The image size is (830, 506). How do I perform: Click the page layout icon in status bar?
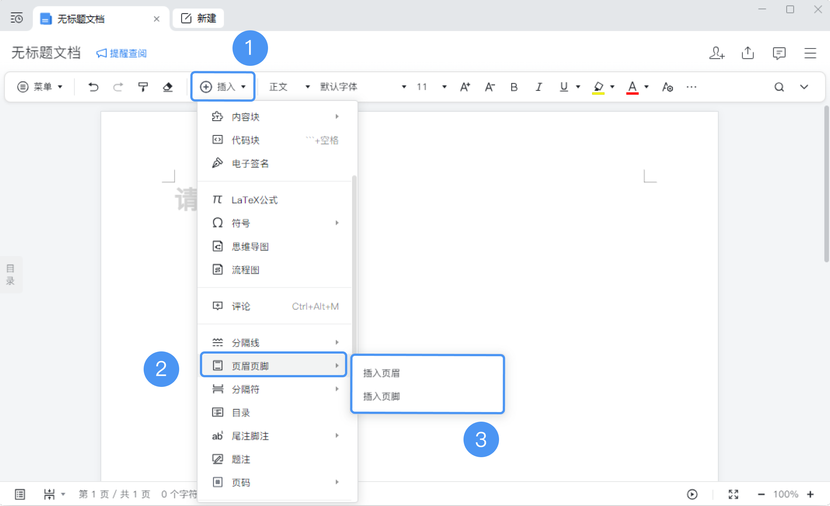pyautogui.click(x=20, y=494)
